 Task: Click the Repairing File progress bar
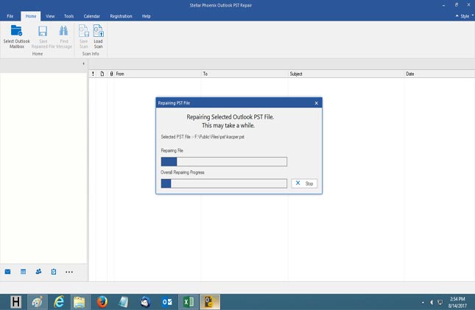click(x=224, y=161)
